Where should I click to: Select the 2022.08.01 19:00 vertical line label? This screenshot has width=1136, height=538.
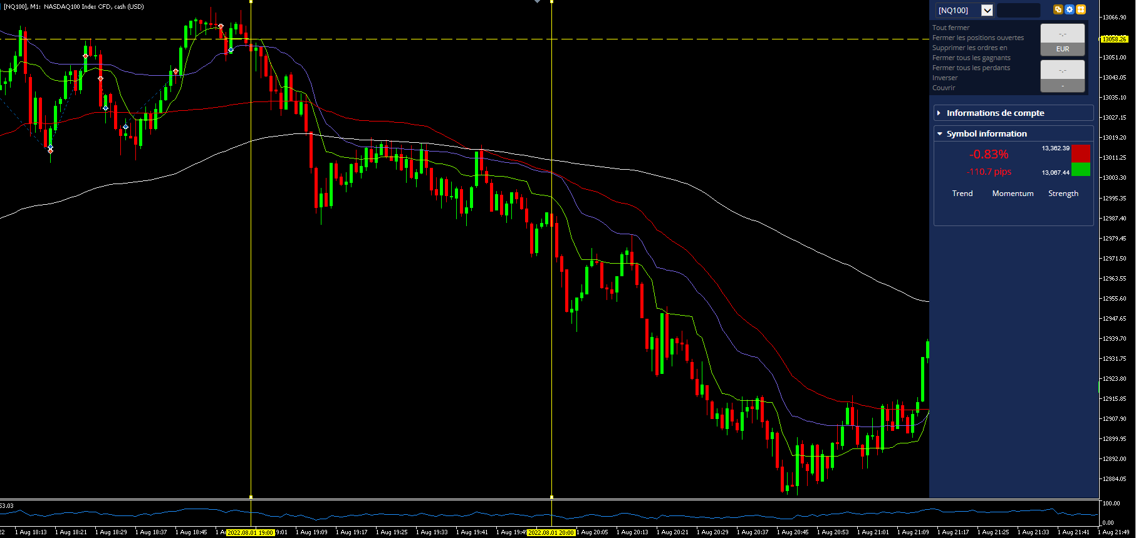(x=251, y=532)
